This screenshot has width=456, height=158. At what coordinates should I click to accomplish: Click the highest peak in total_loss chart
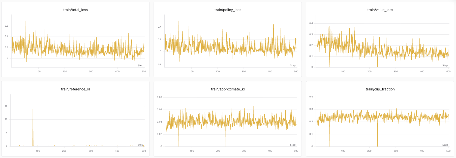25,21
